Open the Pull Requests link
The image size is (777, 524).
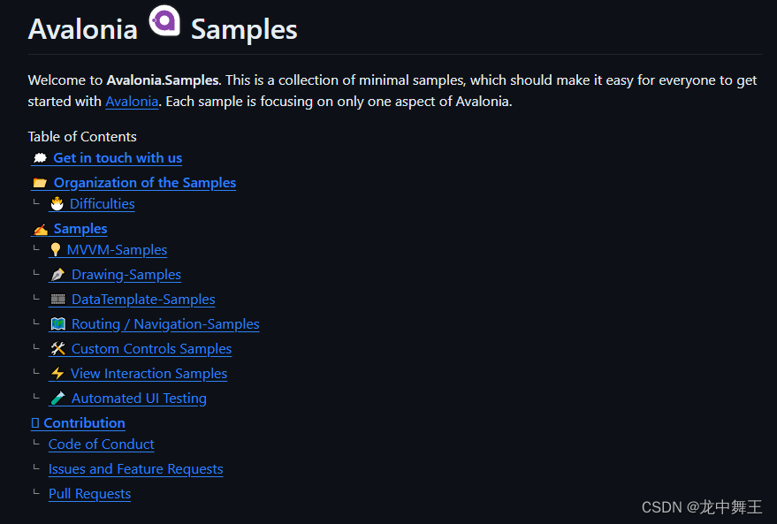[89, 494]
